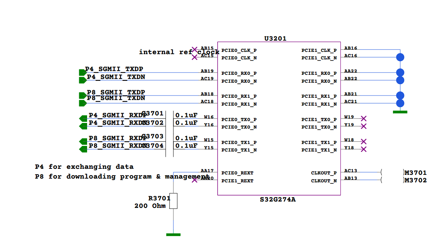
Task: Click the junction dot on PCIE1_CLK_N net
Action: 400,57
